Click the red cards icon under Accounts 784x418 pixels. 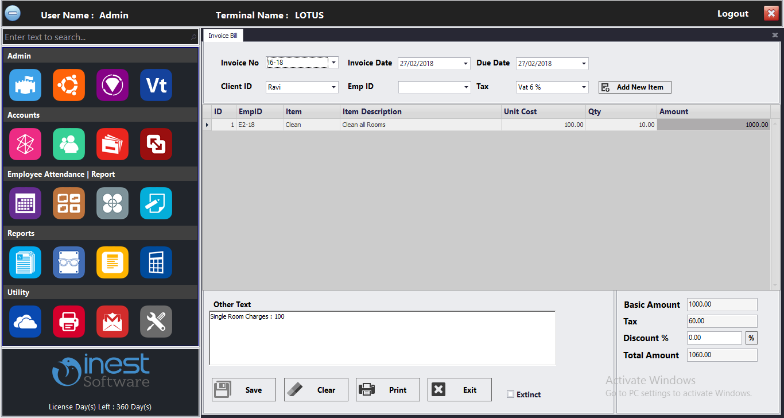tap(112, 144)
